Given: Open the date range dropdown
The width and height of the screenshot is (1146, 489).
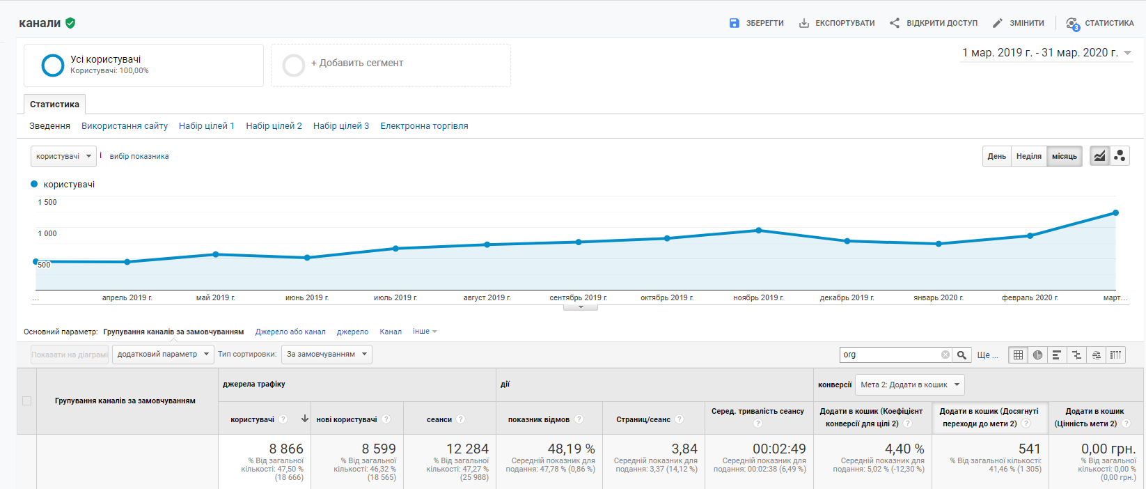Looking at the screenshot, I should [x=1046, y=53].
